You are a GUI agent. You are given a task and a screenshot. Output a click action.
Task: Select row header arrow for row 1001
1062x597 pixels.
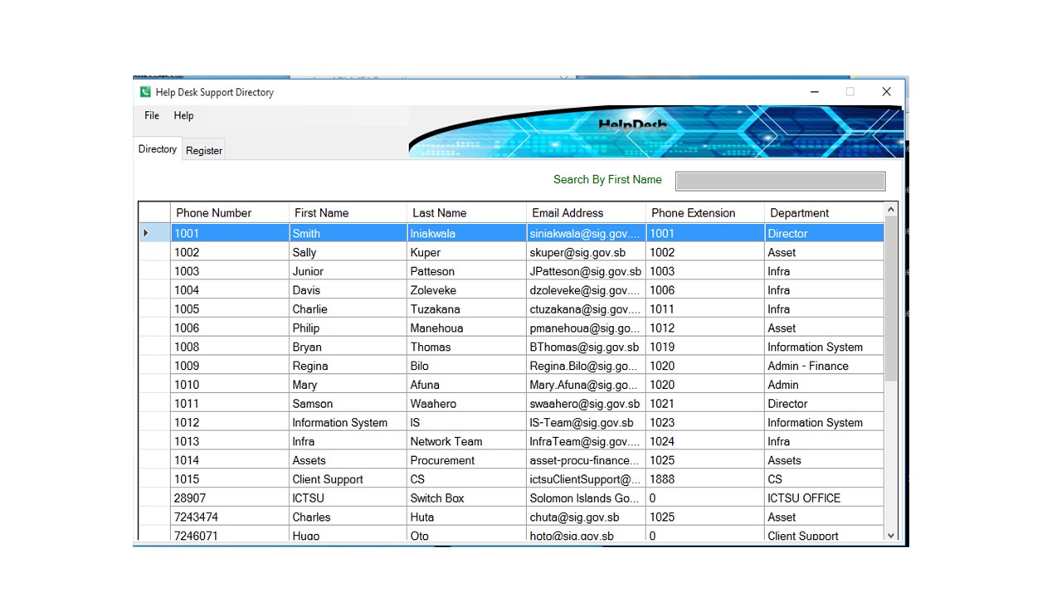pos(154,233)
